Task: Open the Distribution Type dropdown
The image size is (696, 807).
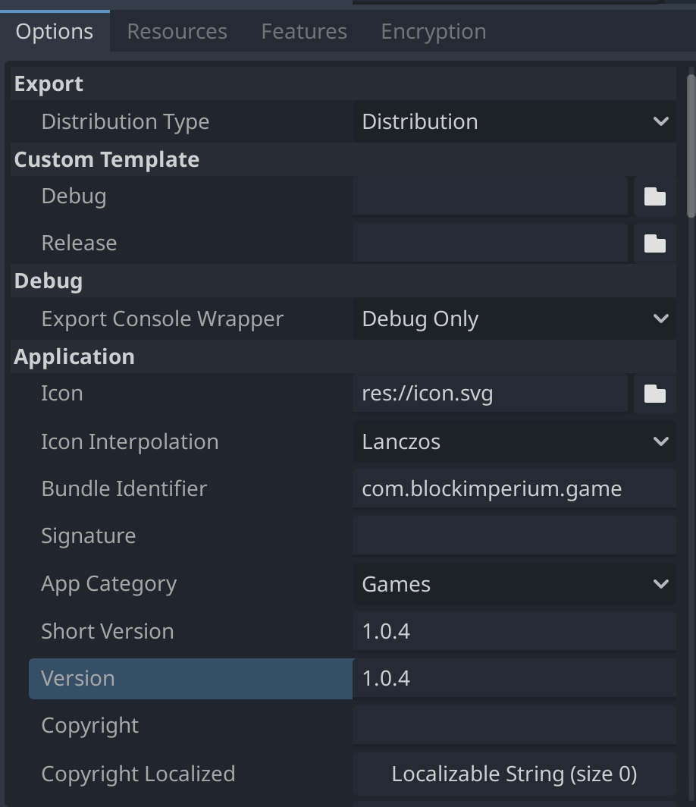Action: [x=514, y=121]
